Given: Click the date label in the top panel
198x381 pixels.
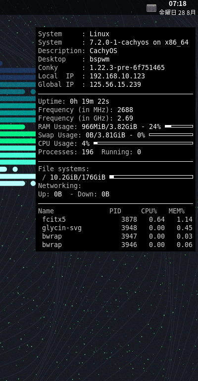Looking at the screenshot, I should pos(177,12).
